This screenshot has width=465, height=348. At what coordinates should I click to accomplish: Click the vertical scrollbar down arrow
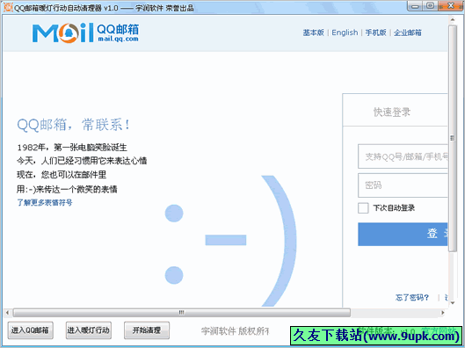pyautogui.click(x=452, y=303)
